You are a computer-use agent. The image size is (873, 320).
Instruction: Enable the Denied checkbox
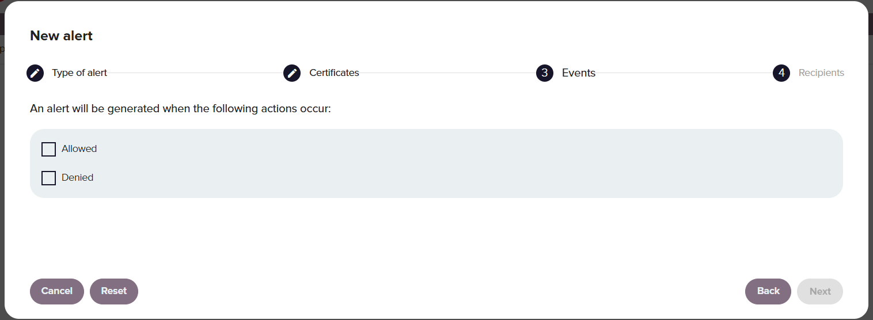pos(48,178)
